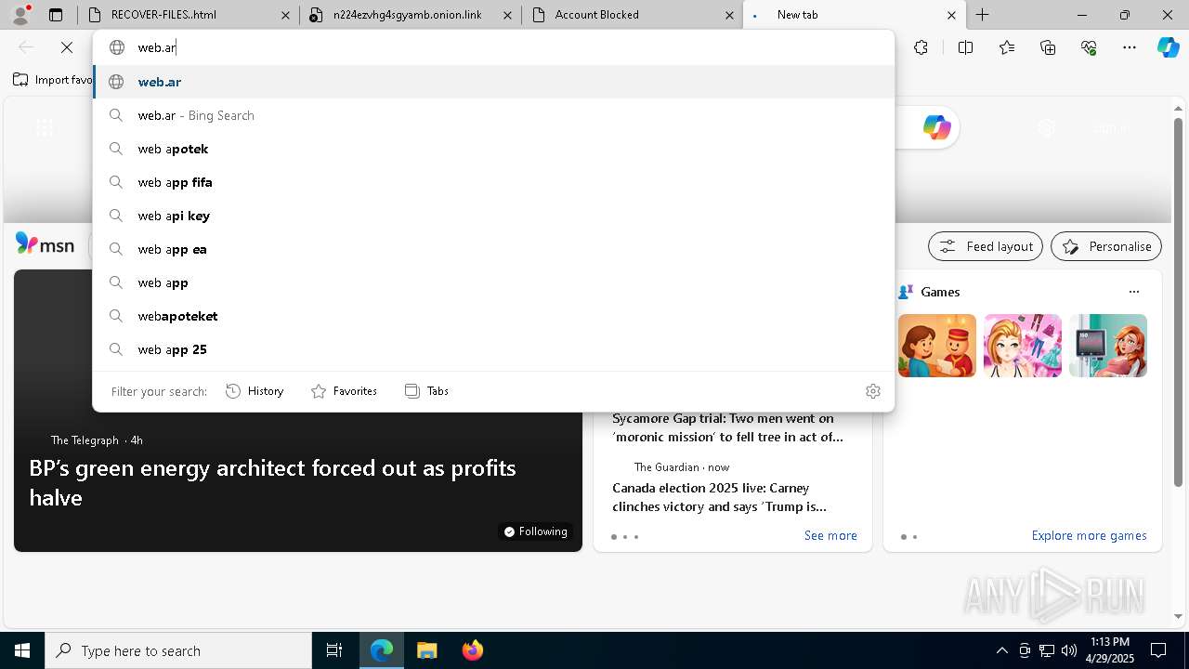Close the RECOVER-FILES tab
The image size is (1189, 669).
(285, 15)
